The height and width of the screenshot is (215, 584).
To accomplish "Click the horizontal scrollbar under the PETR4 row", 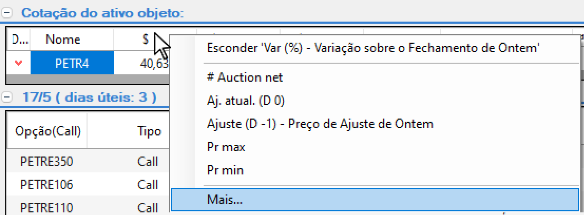I will click(88, 79).
